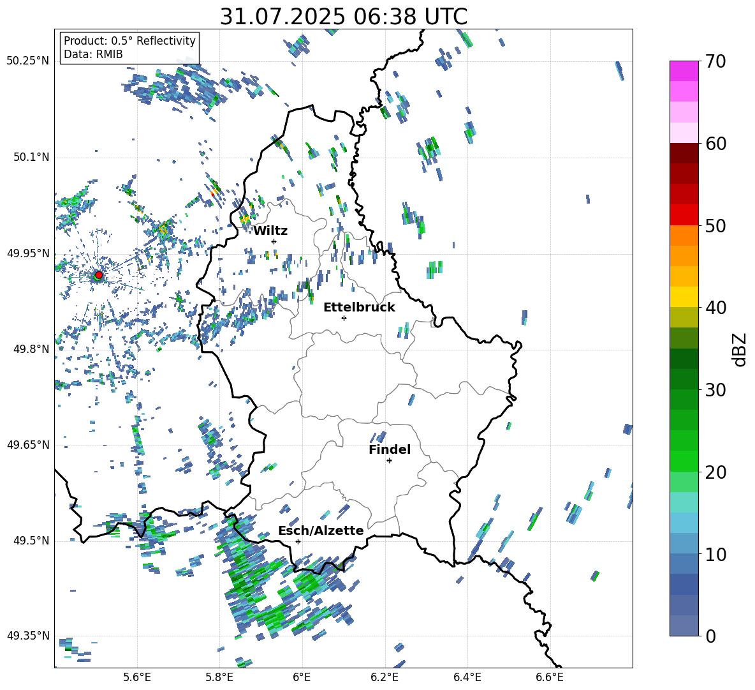The width and height of the screenshot is (755, 690).
Task: Pick the dark red colorbar segment below 60
Action: click(684, 153)
